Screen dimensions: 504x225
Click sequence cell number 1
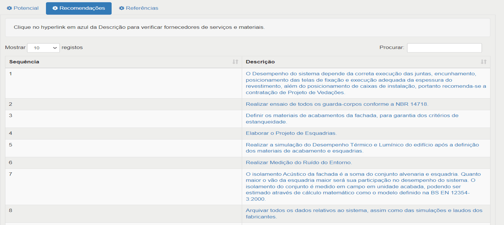124,83
